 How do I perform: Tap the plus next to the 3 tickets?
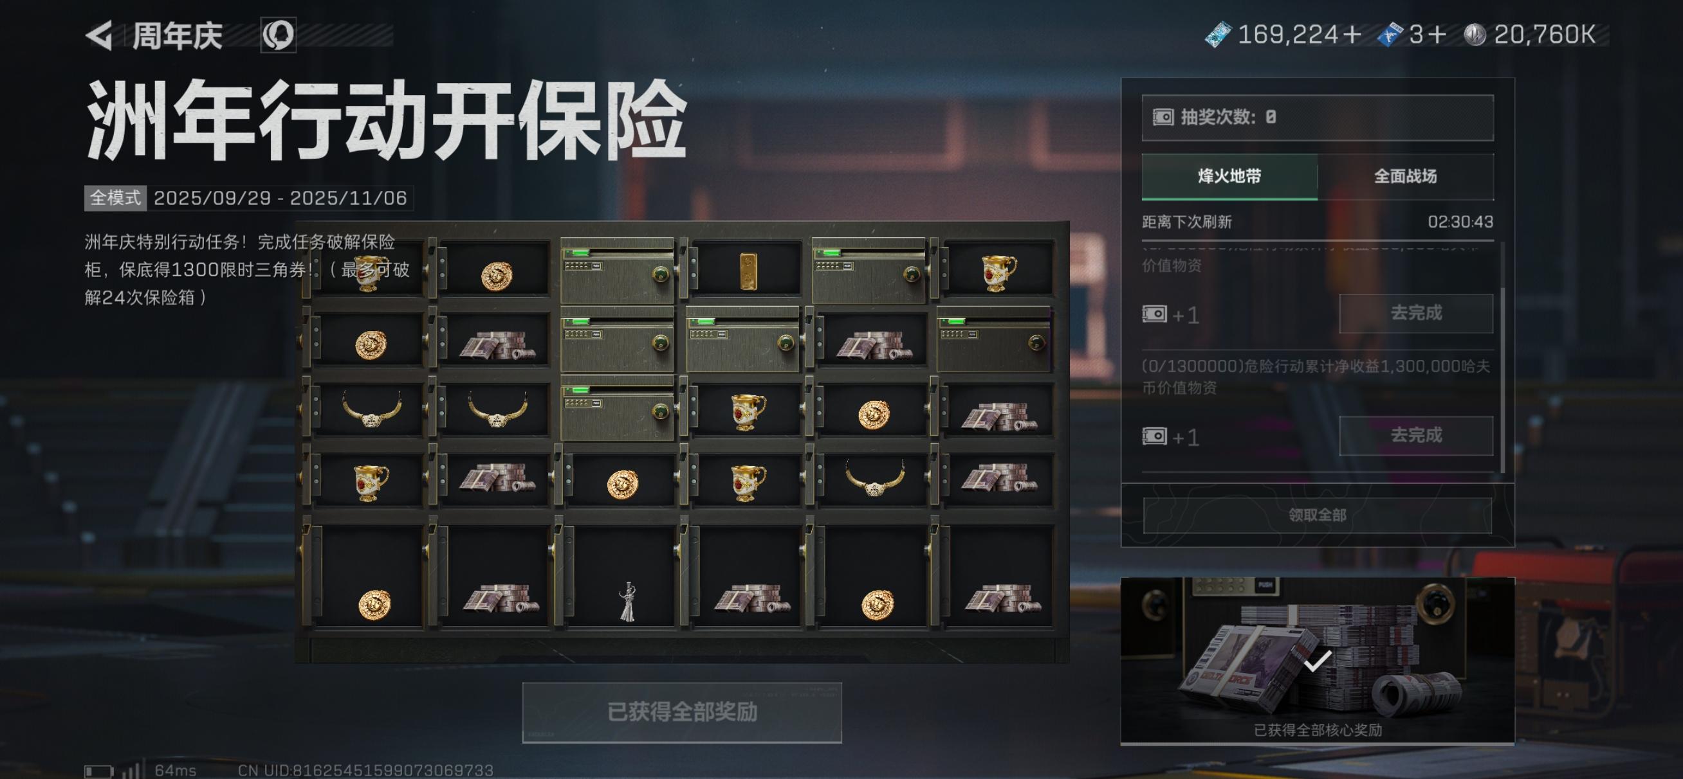[1437, 35]
